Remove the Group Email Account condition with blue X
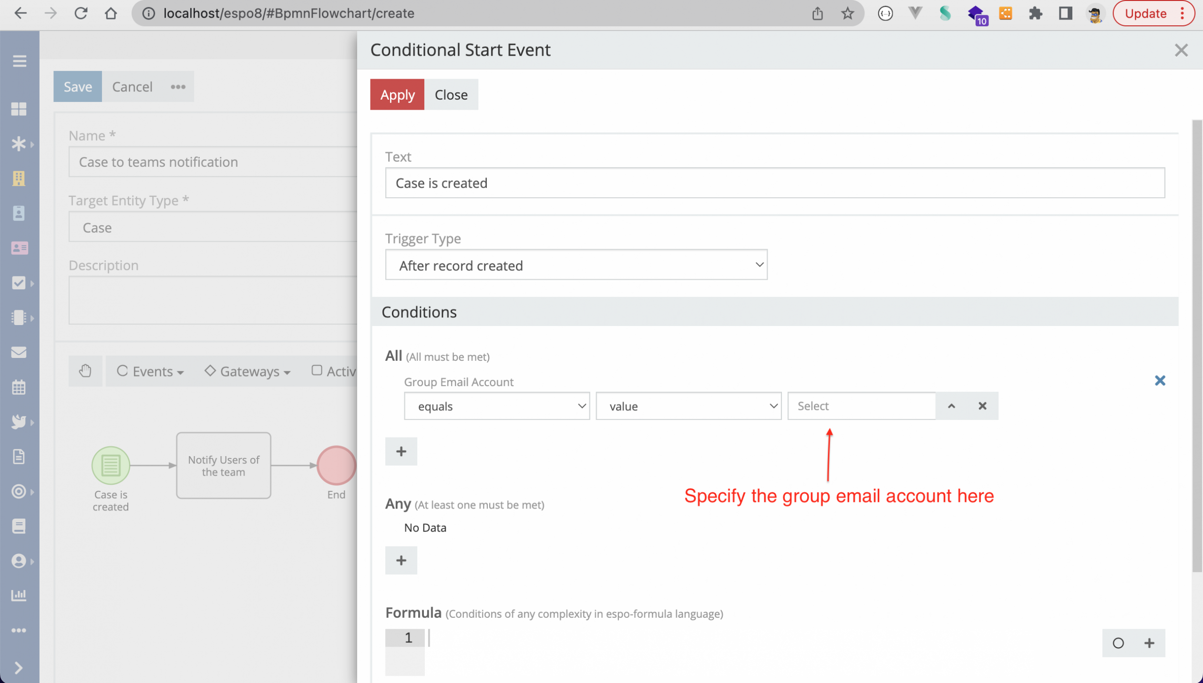Viewport: 1203px width, 683px height. point(1160,380)
